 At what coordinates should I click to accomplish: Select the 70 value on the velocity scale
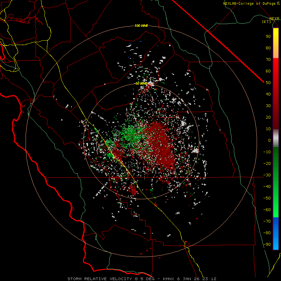click(268, 60)
